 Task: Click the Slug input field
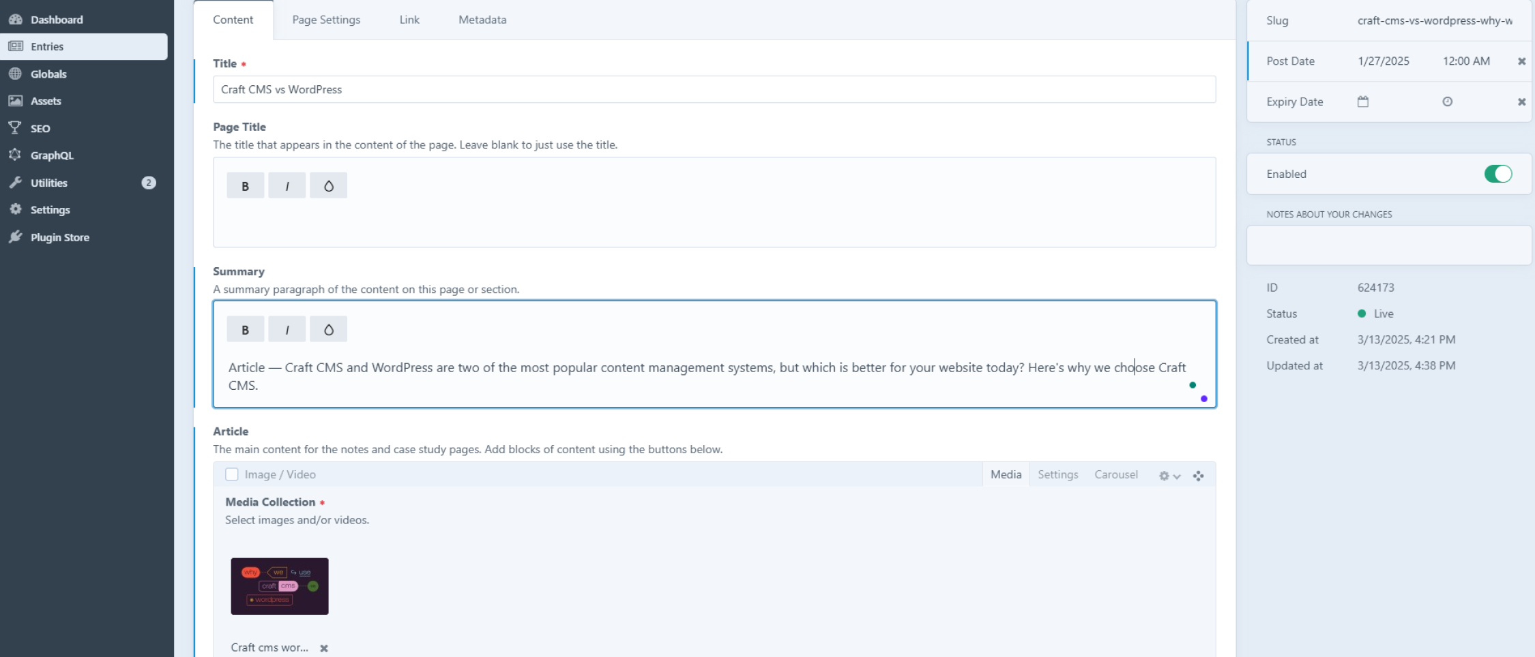1435,20
